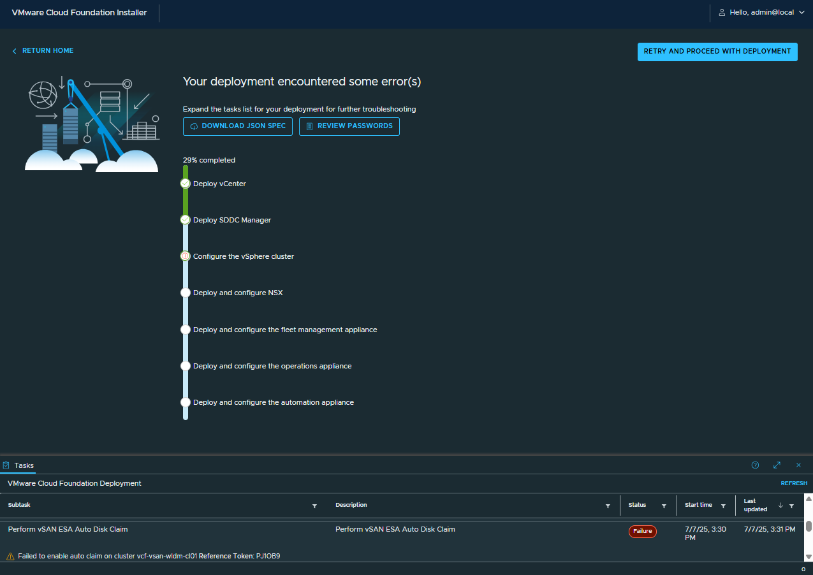Close the Tasks panel
Viewport: 813px width, 575px height.
(798, 465)
